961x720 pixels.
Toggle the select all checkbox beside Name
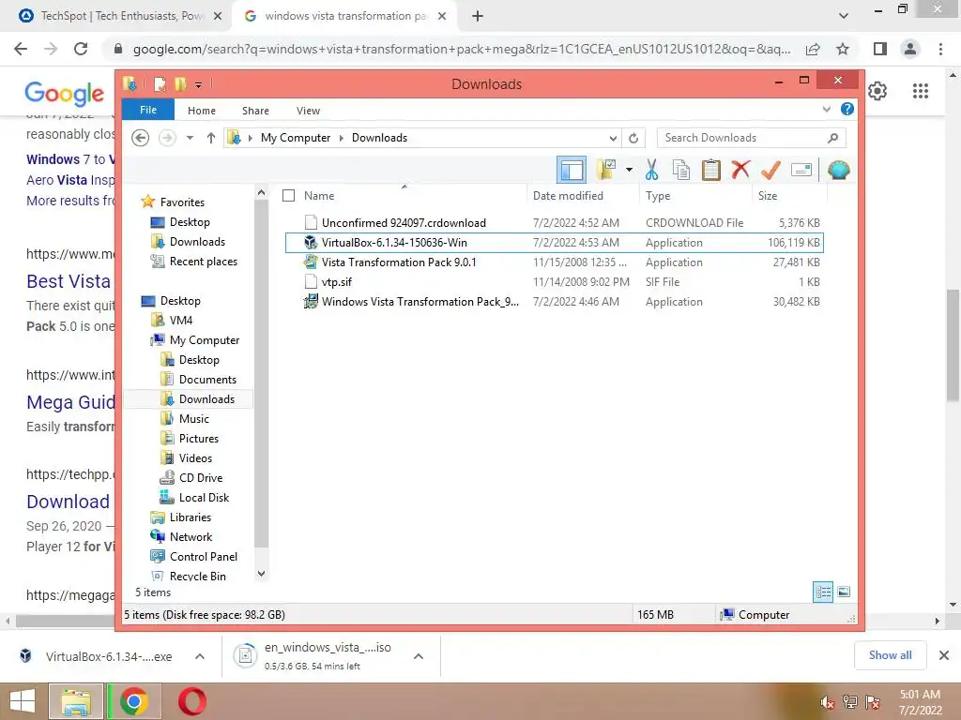coord(289,196)
